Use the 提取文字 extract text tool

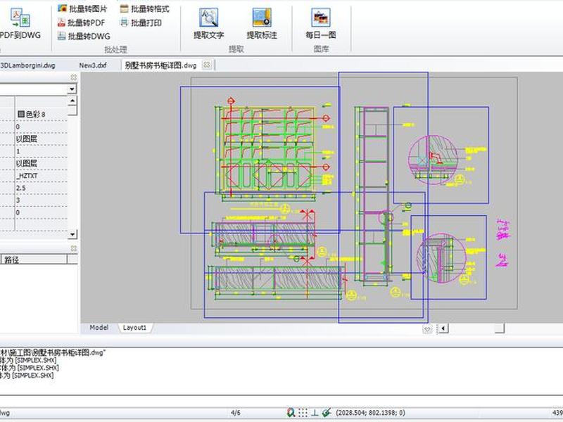tap(208, 23)
